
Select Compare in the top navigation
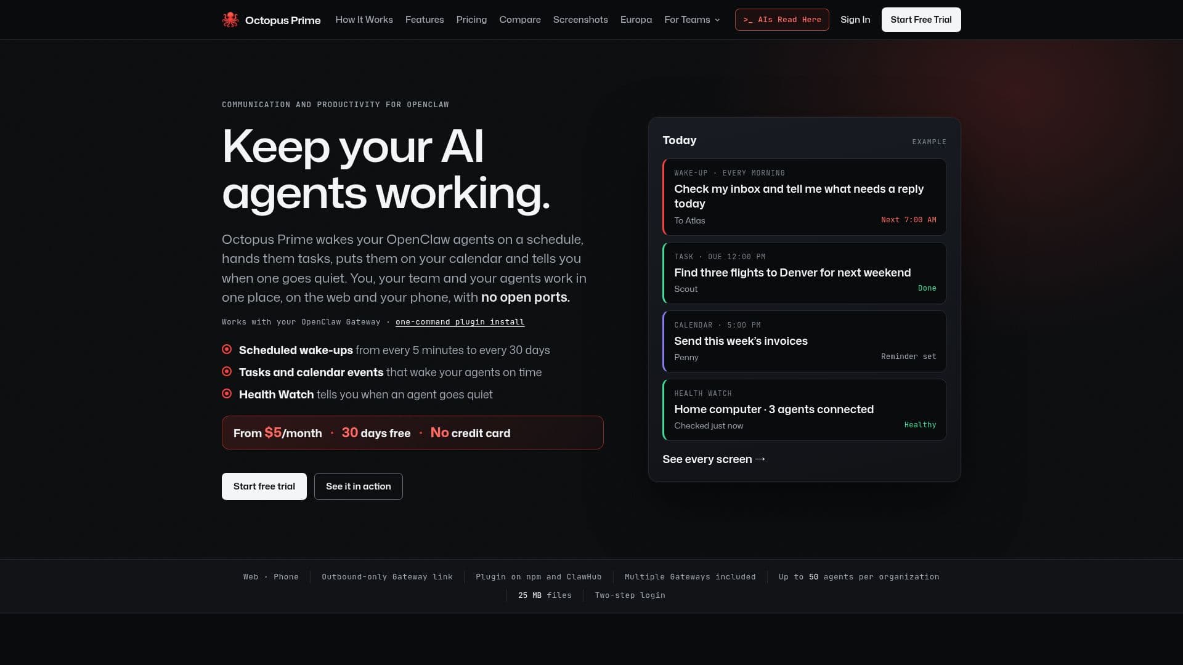coord(520,20)
